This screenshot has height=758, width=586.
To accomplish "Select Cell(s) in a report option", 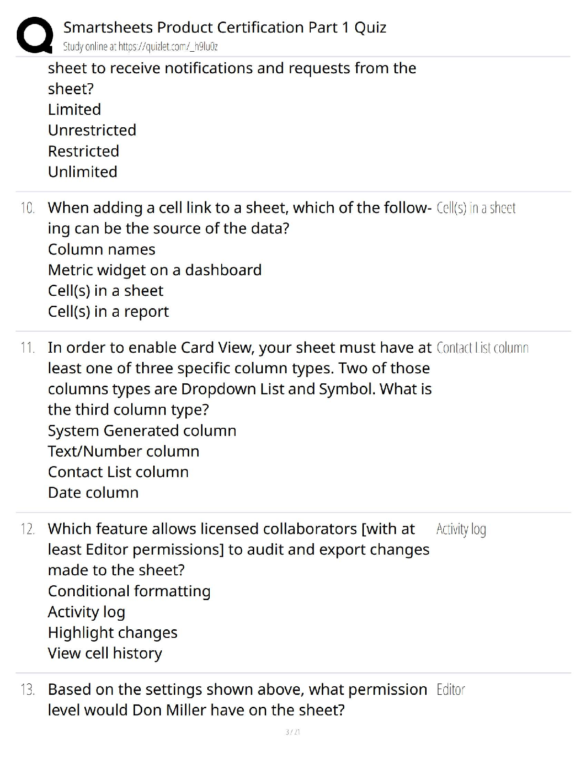I will [108, 312].
